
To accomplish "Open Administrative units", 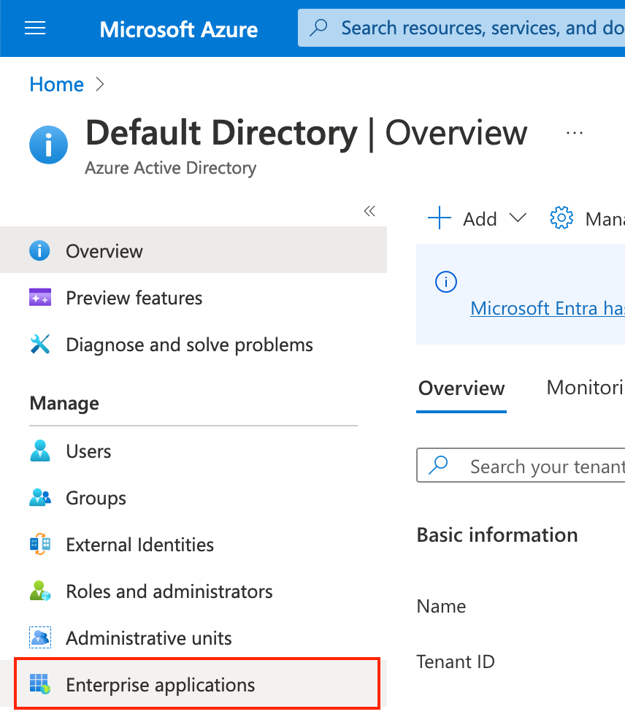I will (x=193, y=638).
